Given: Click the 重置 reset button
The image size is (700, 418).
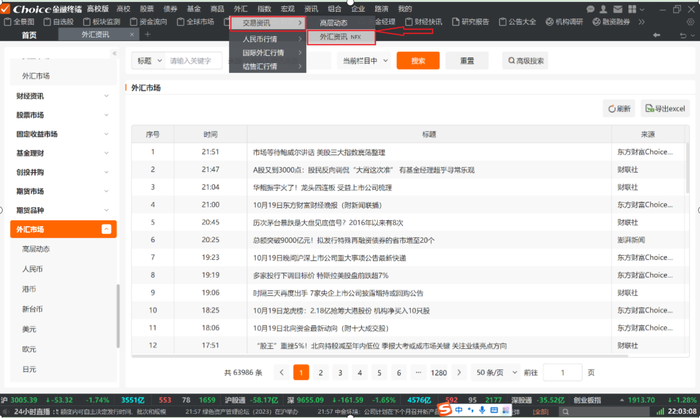Looking at the screenshot, I should point(467,61).
